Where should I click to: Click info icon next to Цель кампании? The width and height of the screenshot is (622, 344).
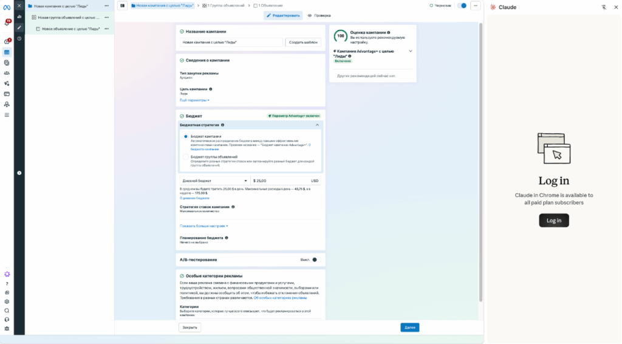pos(211,89)
